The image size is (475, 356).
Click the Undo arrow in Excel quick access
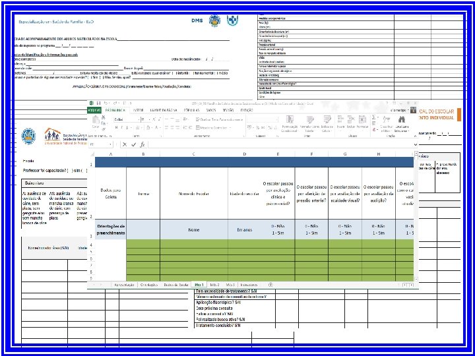coord(106,104)
